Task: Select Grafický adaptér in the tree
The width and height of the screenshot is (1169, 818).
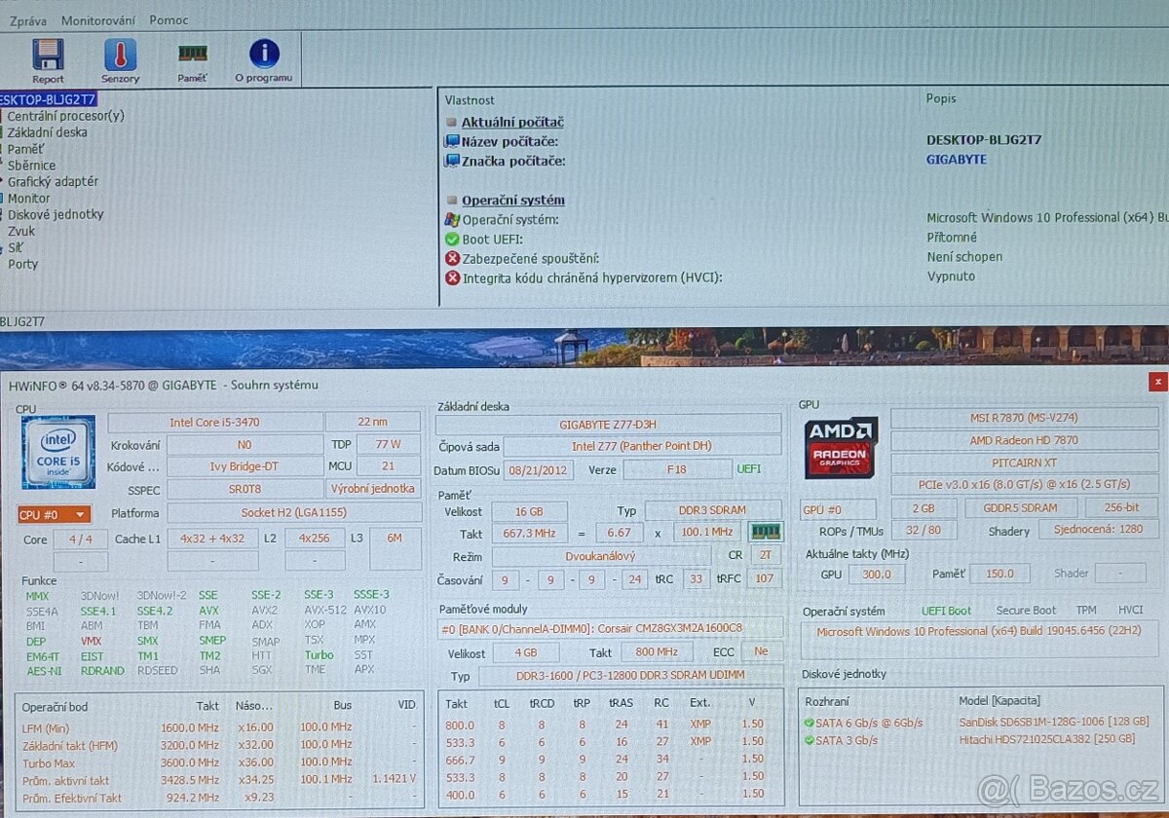Action: pos(54,181)
